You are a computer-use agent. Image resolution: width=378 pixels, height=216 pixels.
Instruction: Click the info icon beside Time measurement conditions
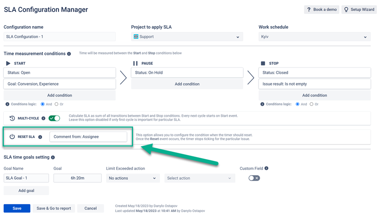[69, 54]
